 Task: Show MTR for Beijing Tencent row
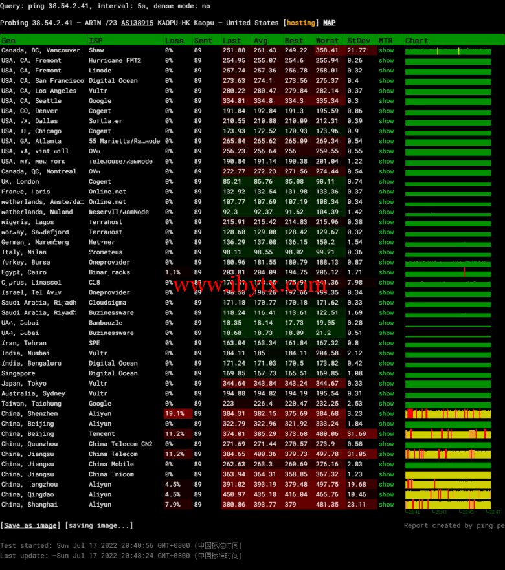[x=386, y=434]
